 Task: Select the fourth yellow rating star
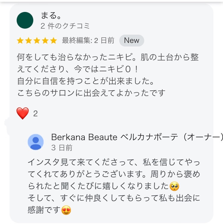(x=45, y=41)
